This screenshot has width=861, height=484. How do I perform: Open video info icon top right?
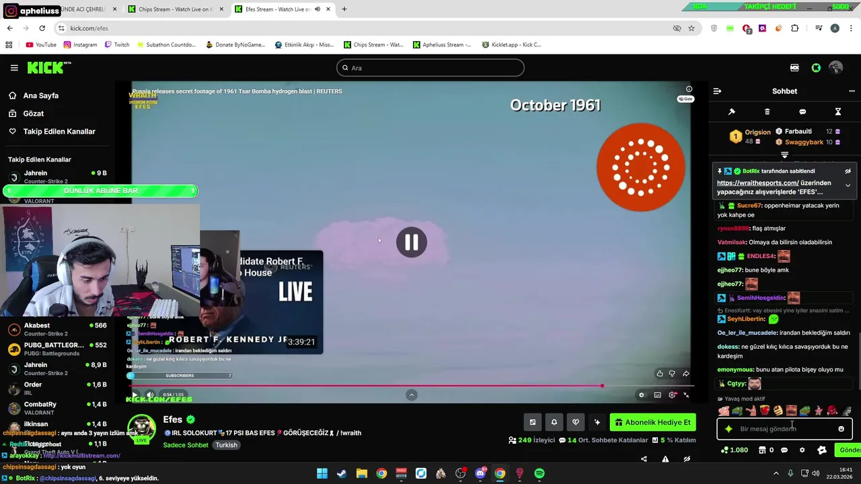[689, 89]
